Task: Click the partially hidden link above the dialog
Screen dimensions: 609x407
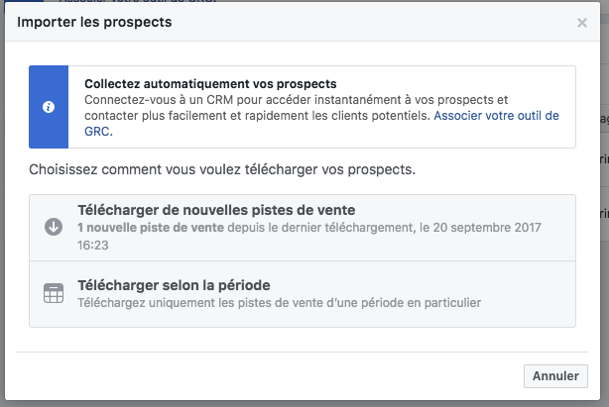Action: pos(138,1)
